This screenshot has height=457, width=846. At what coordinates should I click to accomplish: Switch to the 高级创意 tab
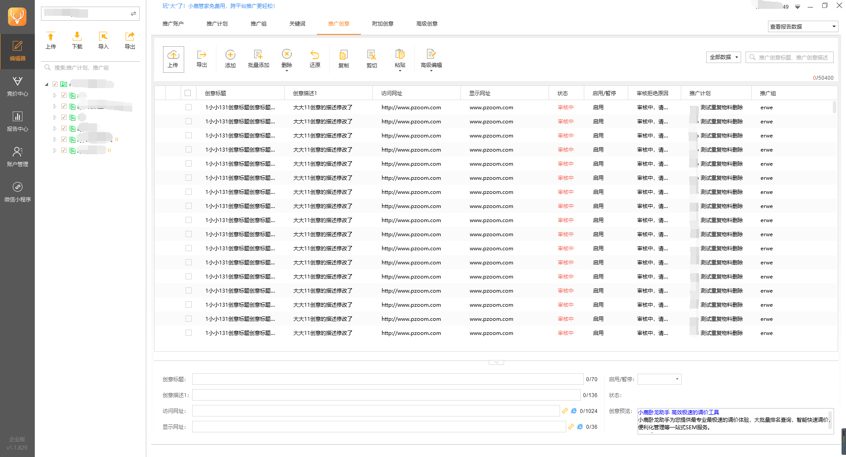pyautogui.click(x=427, y=24)
